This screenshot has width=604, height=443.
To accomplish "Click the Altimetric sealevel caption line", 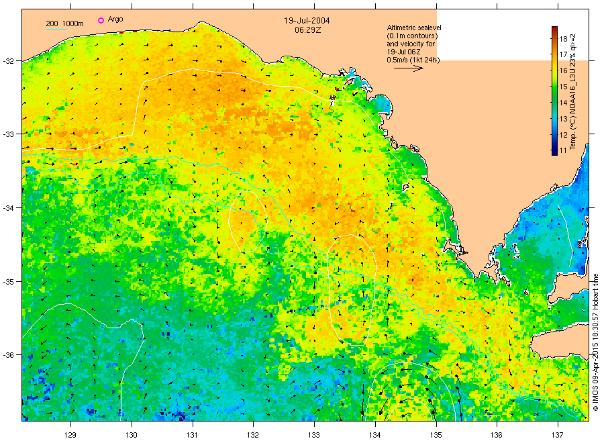I will point(413,28).
